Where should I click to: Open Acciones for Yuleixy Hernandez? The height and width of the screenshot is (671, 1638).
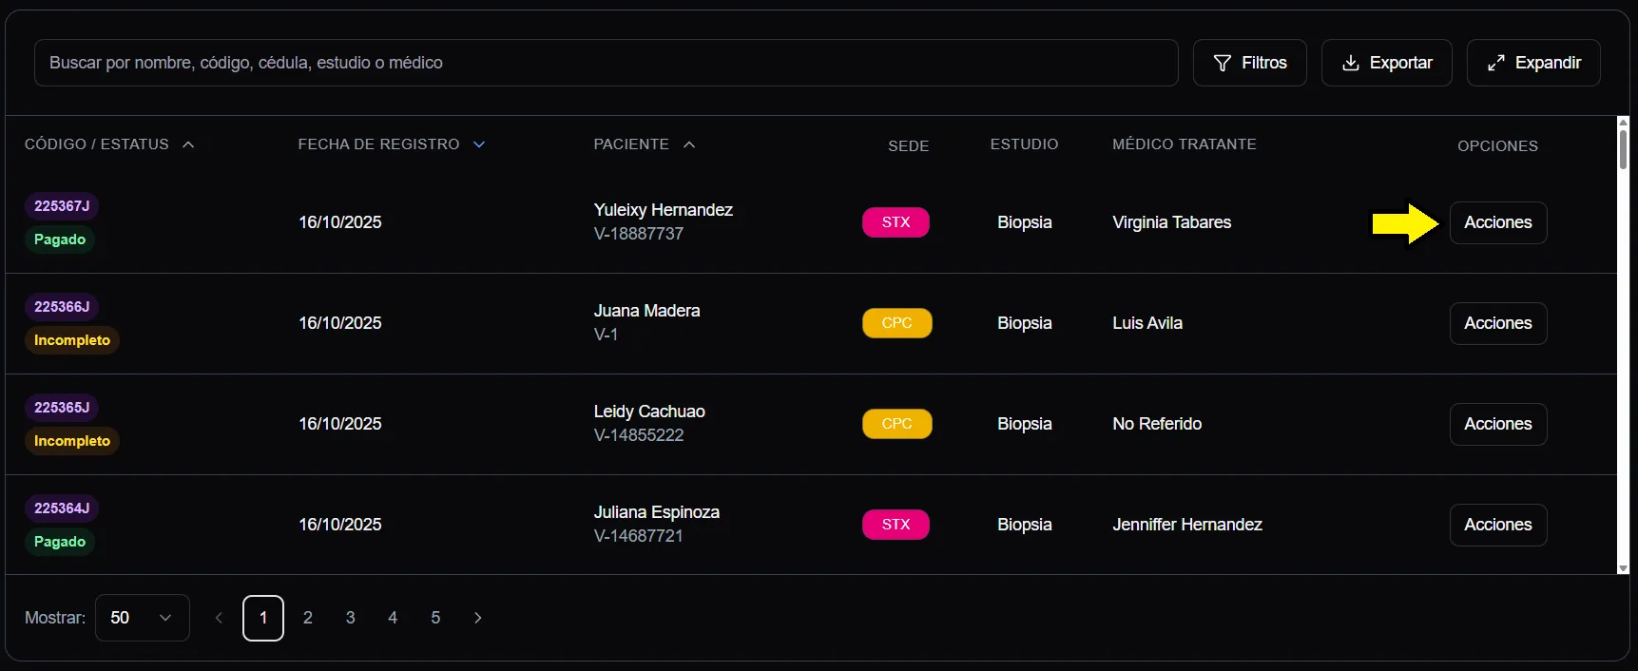(x=1497, y=222)
